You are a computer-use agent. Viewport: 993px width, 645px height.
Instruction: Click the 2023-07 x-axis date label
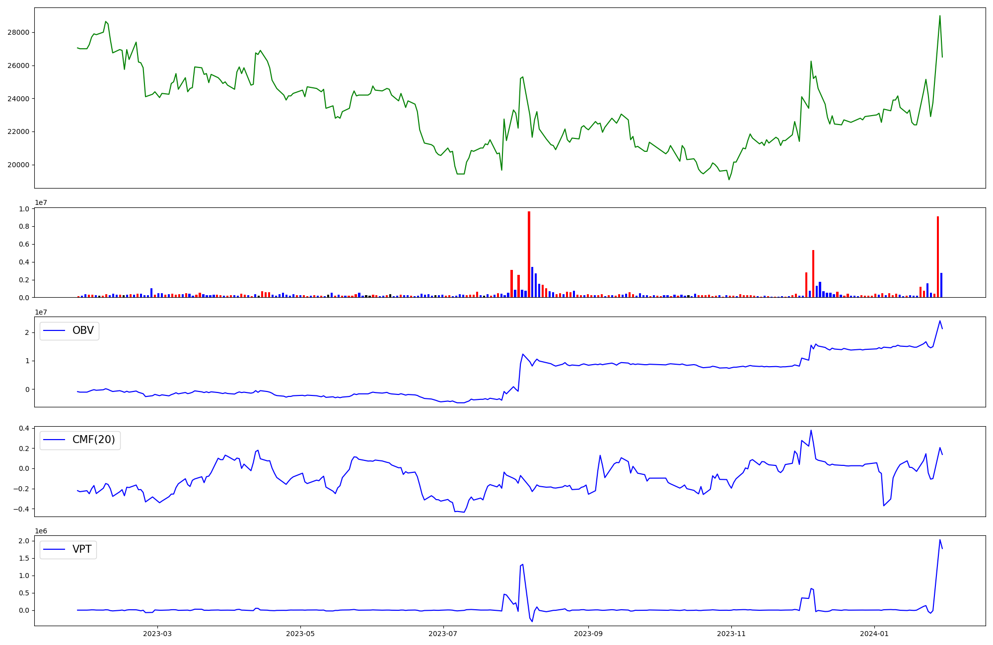442,633
